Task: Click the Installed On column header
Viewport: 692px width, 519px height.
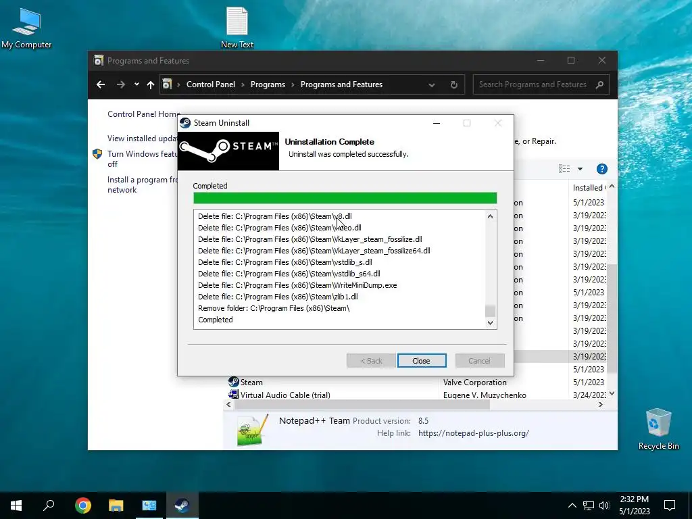Action: (589, 188)
